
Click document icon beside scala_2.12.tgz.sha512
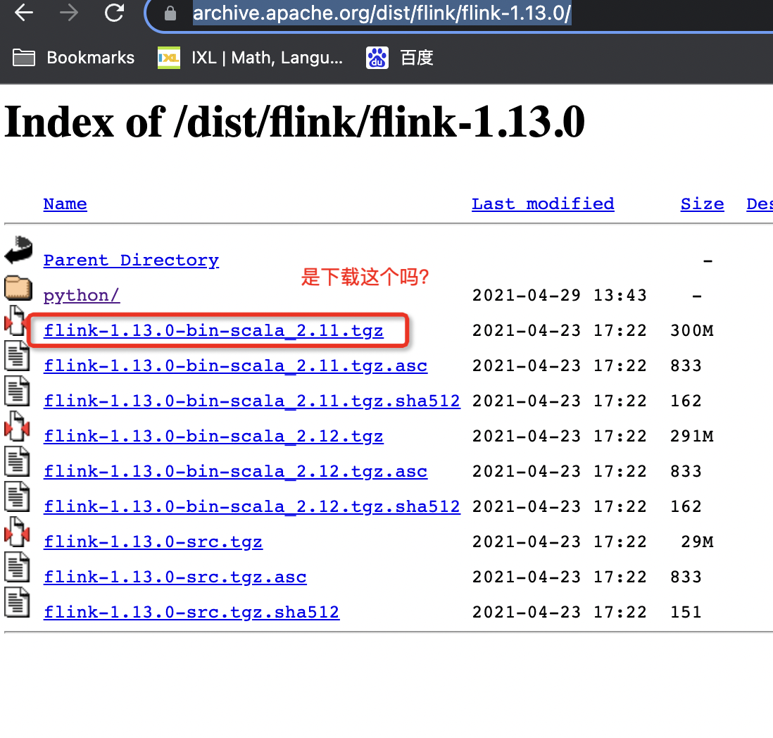(17, 496)
